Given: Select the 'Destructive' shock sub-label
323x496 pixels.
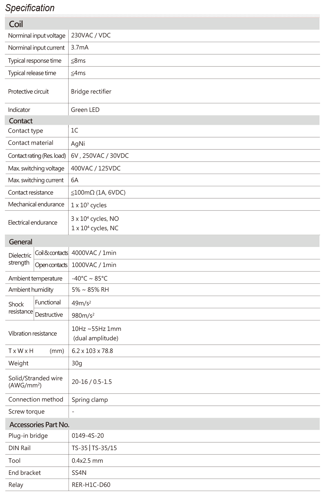Looking at the screenshot, I should click(49, 315).
